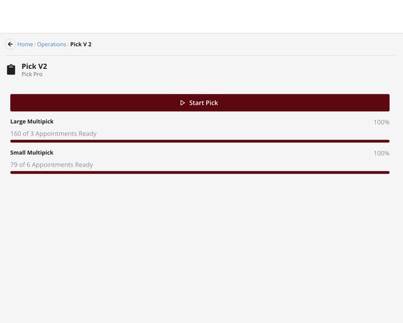Screen dimensions: 403x323
Task: Click the 100% value for Small Multipick
Action: point(381,153)
